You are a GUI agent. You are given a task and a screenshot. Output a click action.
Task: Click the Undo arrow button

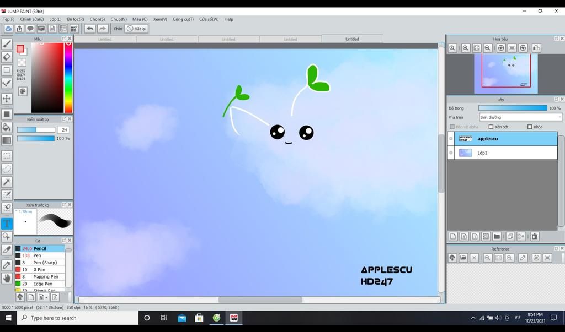90,29
